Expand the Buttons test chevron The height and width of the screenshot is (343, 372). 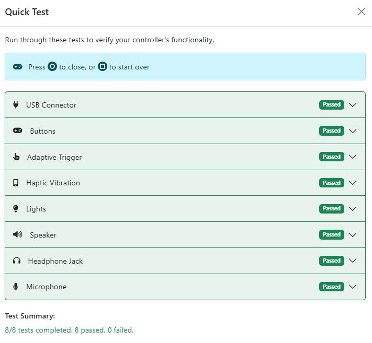353,131
